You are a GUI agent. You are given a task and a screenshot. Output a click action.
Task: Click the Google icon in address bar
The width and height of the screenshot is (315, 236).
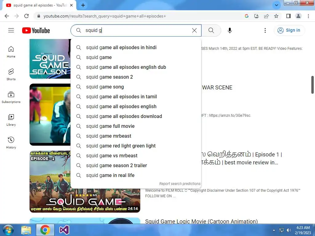[x=247, y=16]
